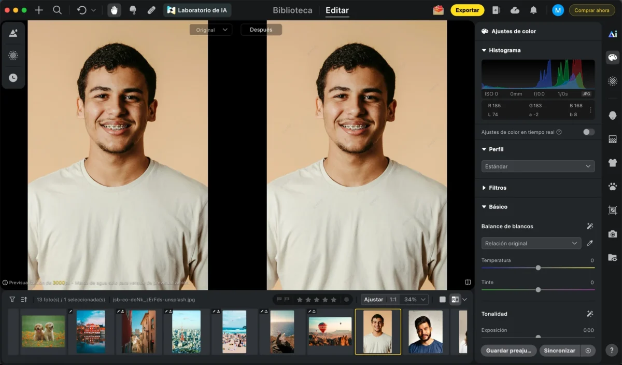Click the Temperatura slider handle
This screenshot has width=622, height=365.
[x=538, y=268]
